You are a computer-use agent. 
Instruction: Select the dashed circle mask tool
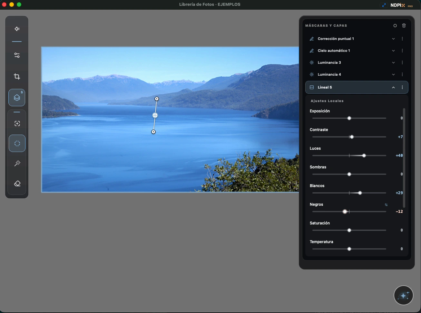tap(17, 143)
